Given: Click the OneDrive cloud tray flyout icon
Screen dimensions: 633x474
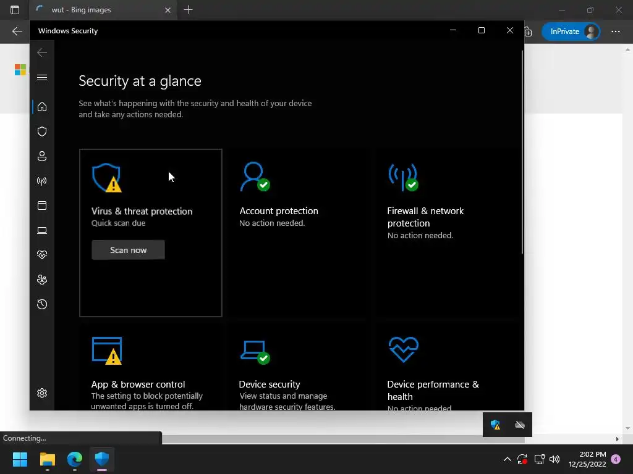Looking at the screenshot, I should point(520,425).
